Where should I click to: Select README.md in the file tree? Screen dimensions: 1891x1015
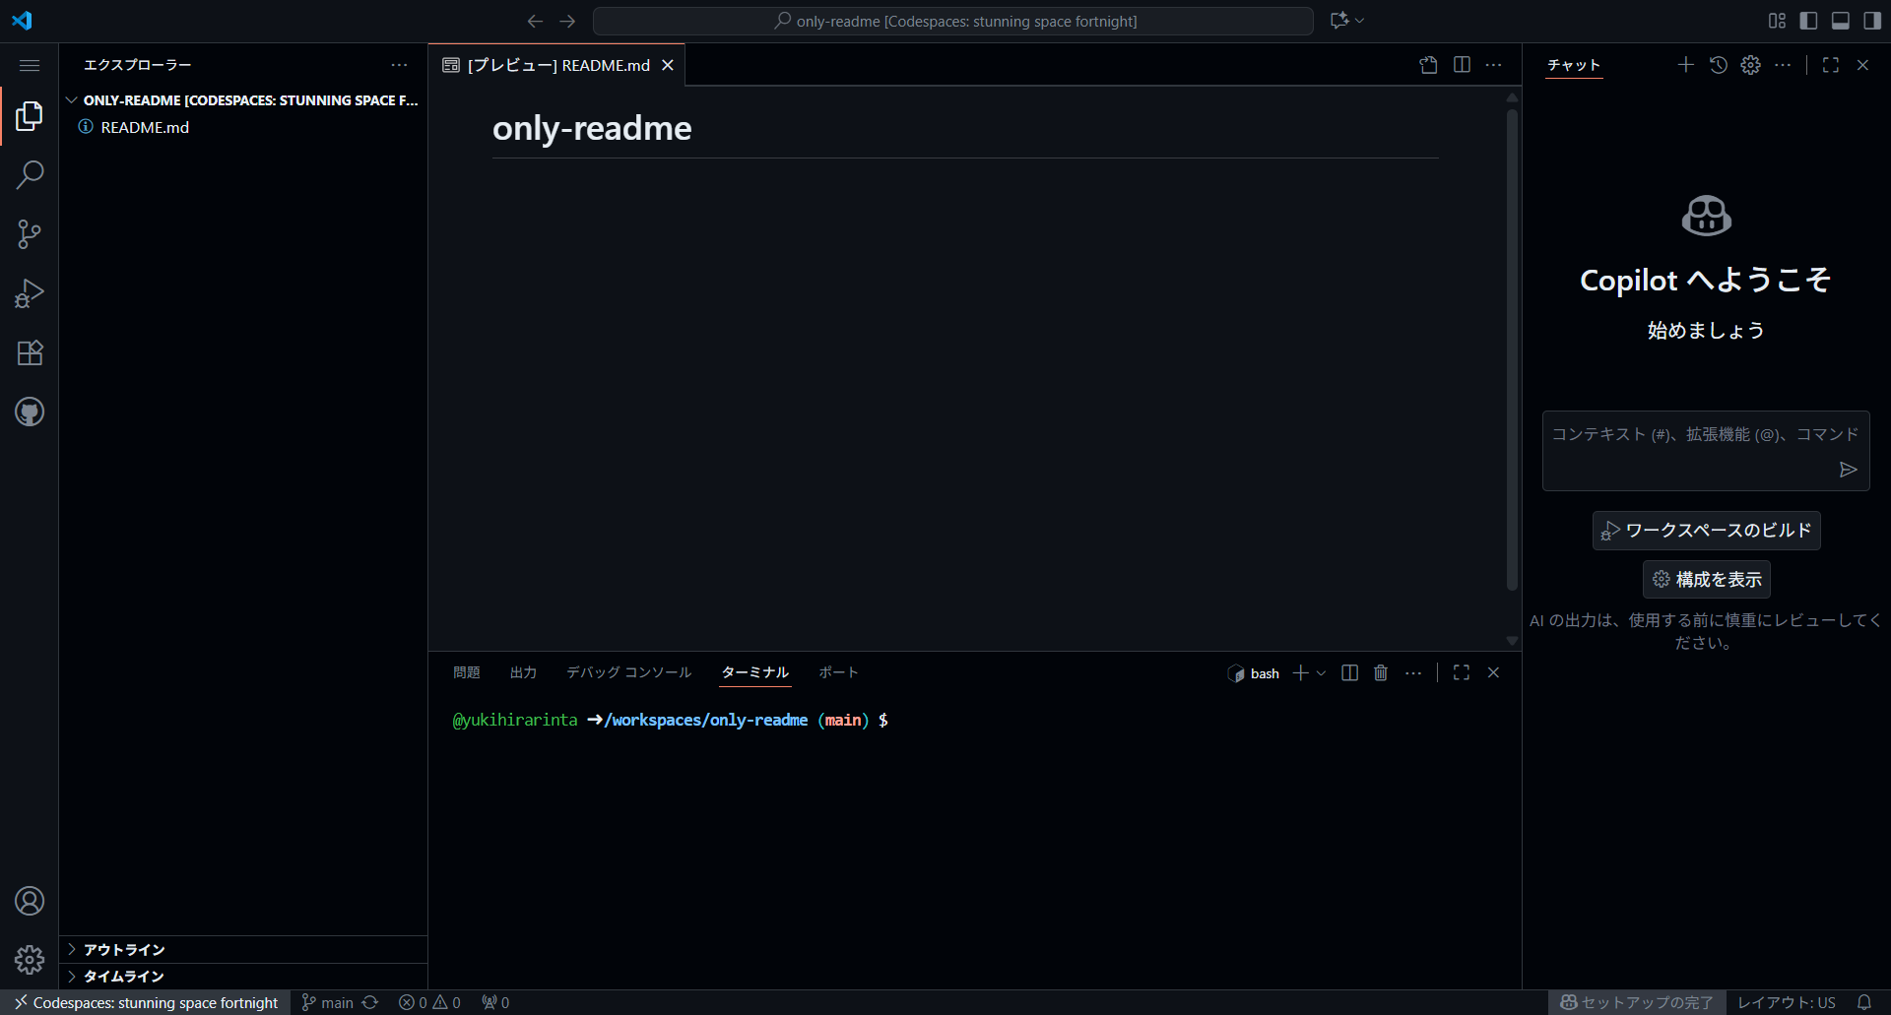click(x=243, y=127)
